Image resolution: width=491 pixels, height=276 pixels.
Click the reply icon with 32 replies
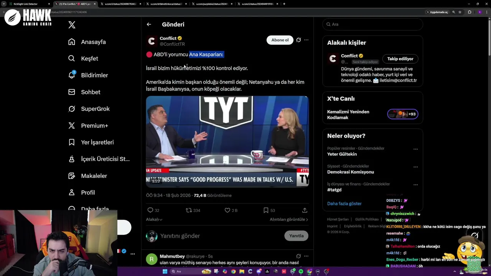[x=150, y=210]
